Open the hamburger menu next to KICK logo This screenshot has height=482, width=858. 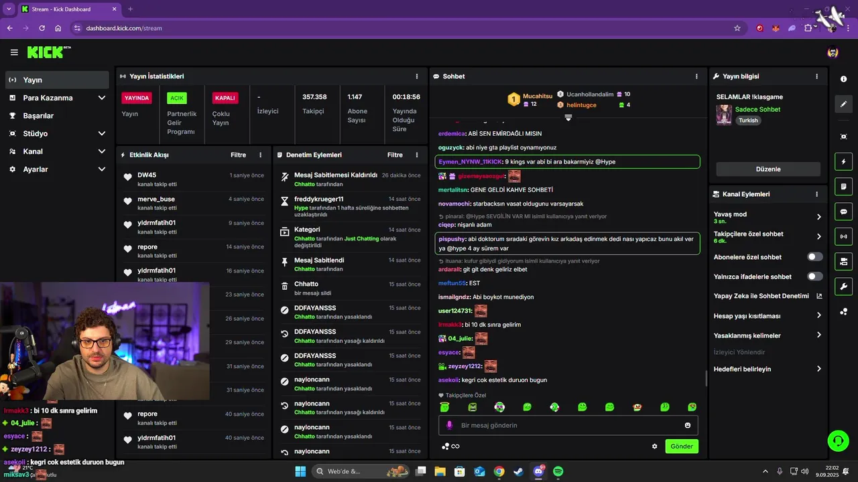coord(14,52)
